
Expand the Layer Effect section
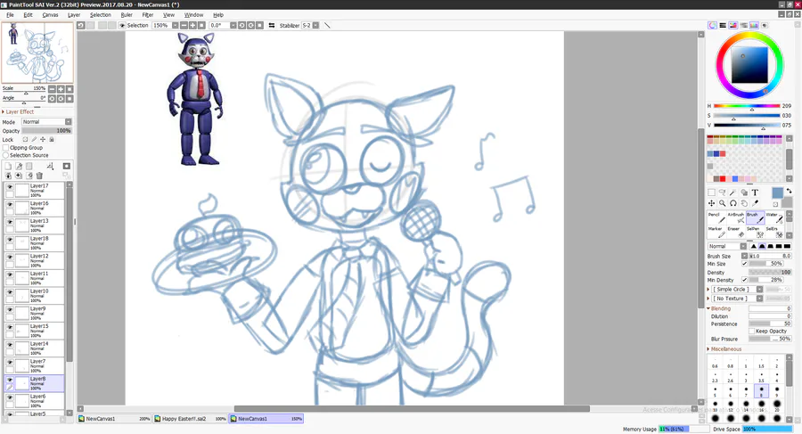19,111
